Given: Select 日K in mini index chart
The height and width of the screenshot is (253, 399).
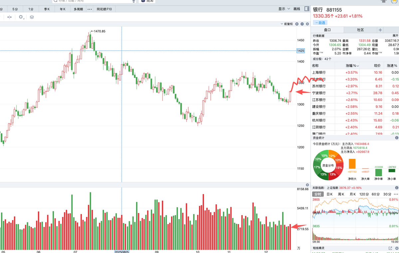Looking at the screenshot, I should coord(329,194).
